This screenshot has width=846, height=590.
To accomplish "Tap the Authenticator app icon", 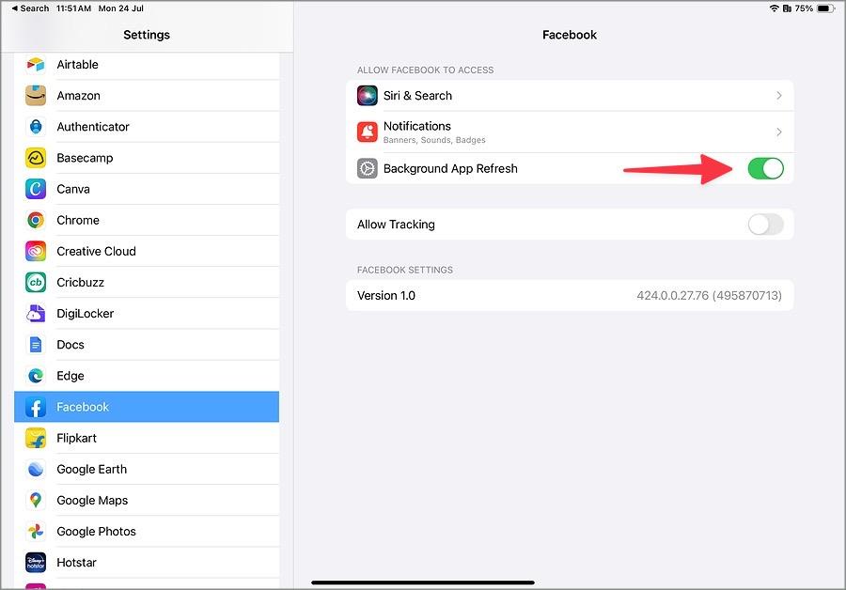I will (x=36, y=127).
